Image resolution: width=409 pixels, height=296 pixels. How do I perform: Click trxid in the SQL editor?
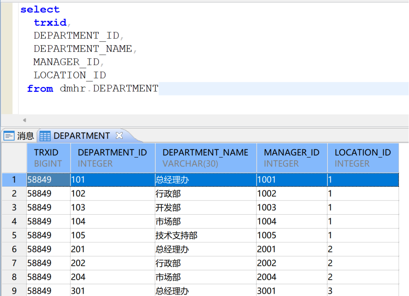click(x=50, y=23)
